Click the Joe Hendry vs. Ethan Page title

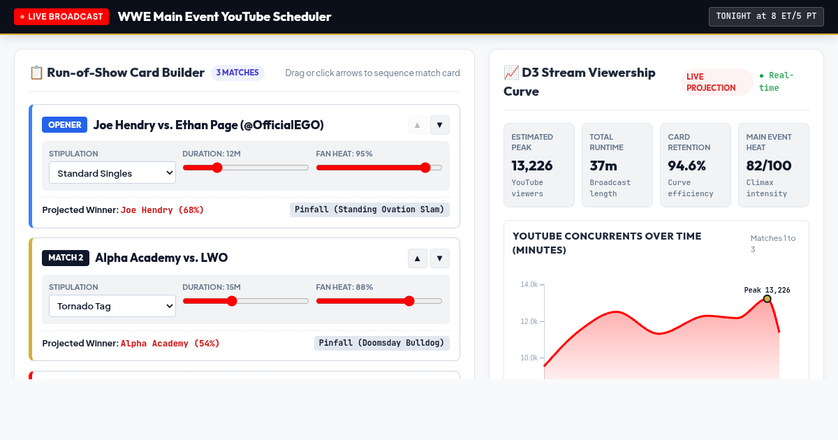coord(209,125)
